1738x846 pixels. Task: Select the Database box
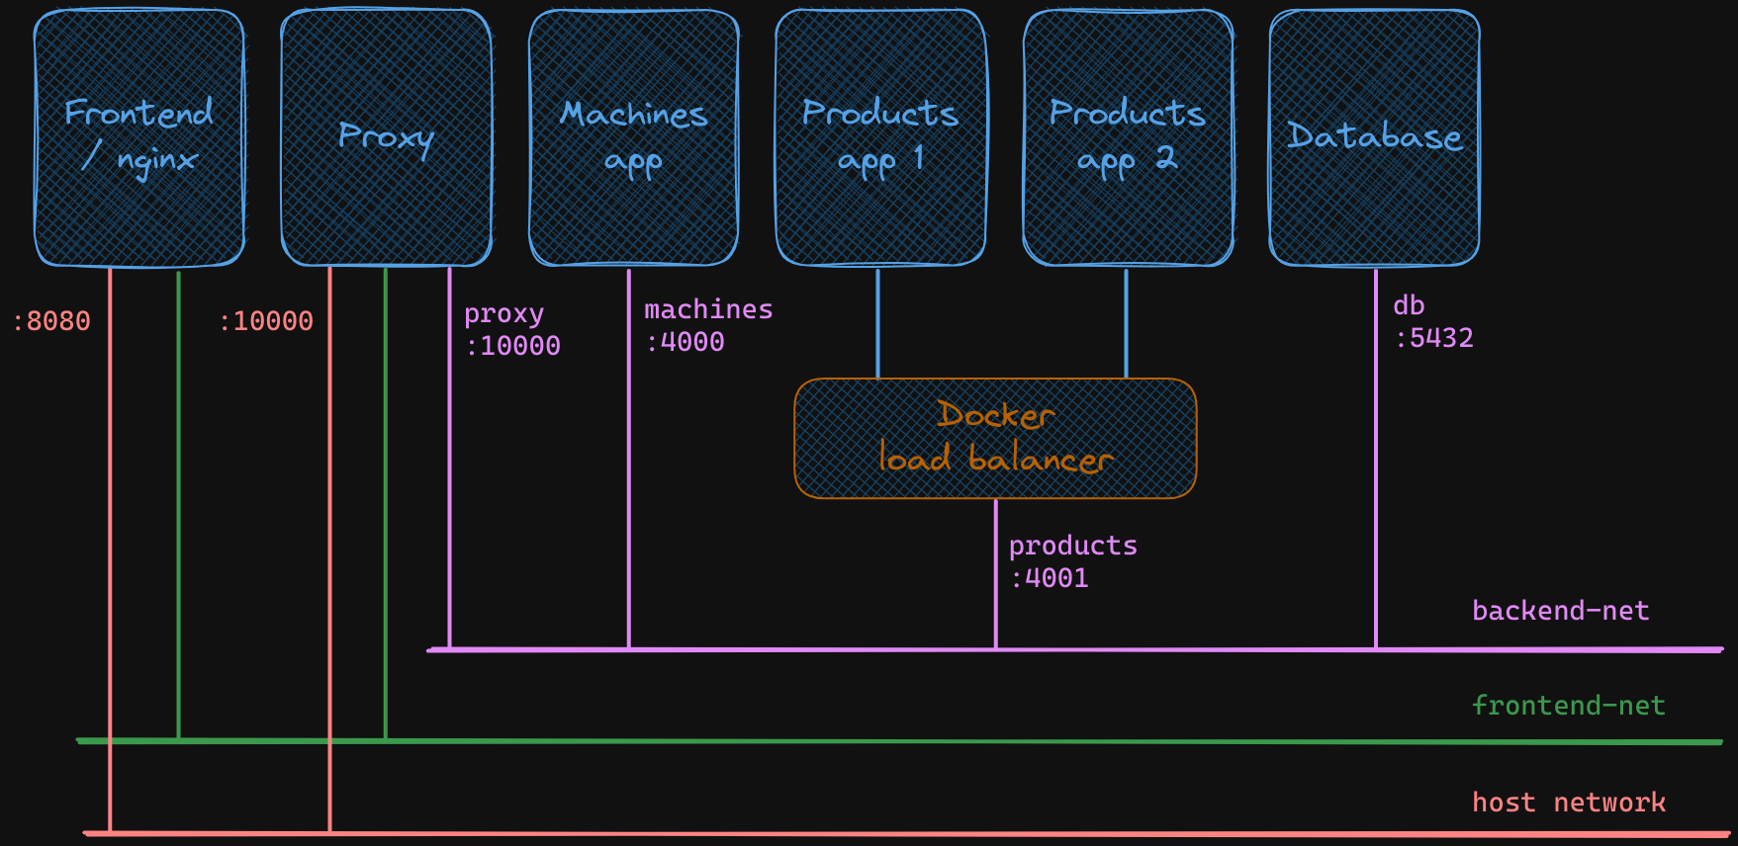1374,137
